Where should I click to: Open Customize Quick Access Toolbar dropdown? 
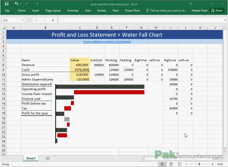37,3
